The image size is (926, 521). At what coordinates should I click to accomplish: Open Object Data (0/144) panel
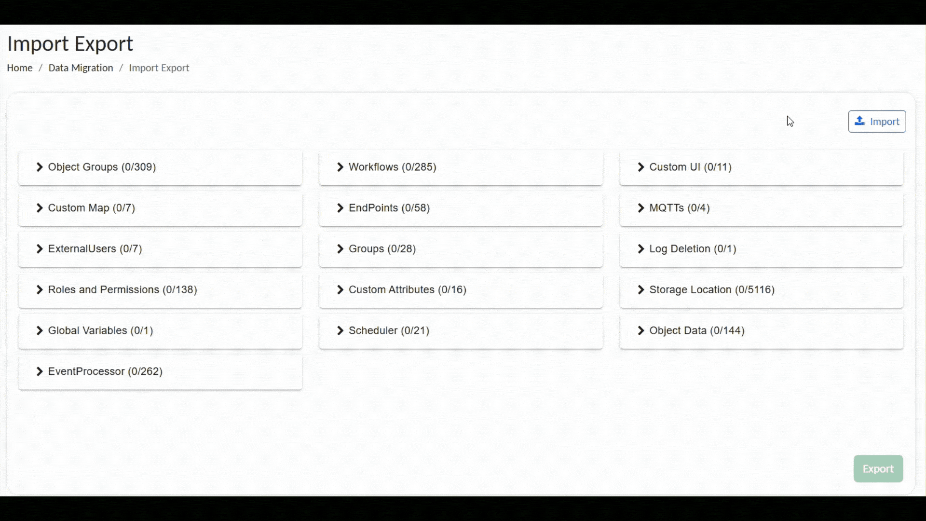point(696,331)
